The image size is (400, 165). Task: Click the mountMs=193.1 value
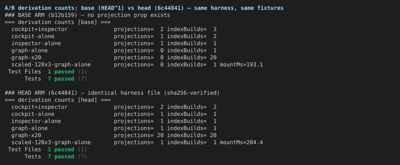(x=241, y=64)
